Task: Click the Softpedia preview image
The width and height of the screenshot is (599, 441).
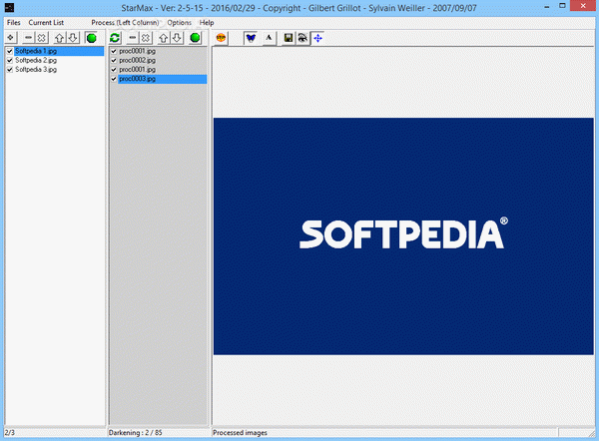Action: (x=403, y=235)
